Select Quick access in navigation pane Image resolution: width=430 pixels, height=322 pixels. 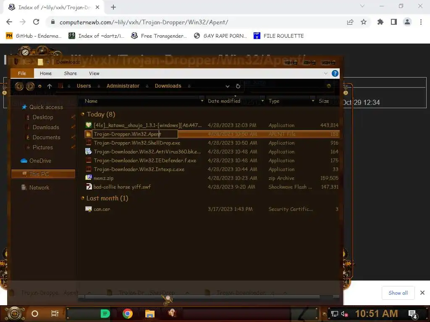[x=45, y=107]
